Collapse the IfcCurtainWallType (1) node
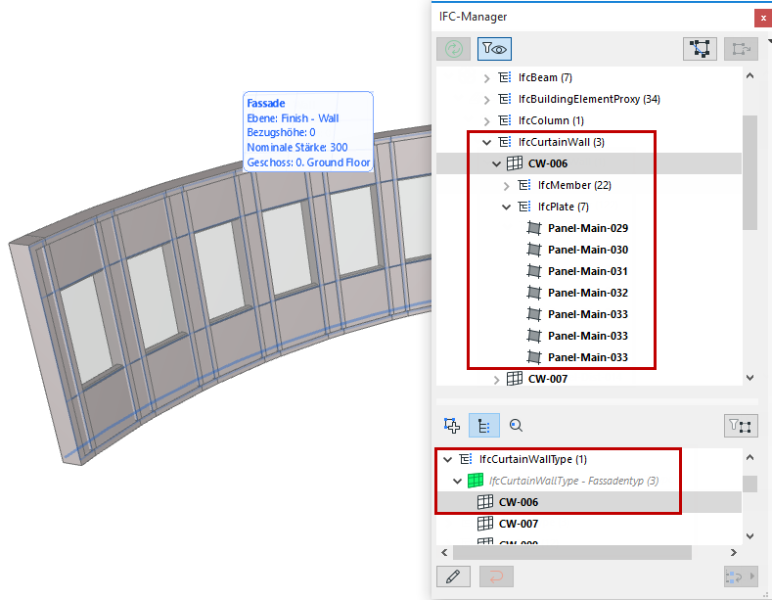This screenshot has height=600, width=772. point(447,460)
